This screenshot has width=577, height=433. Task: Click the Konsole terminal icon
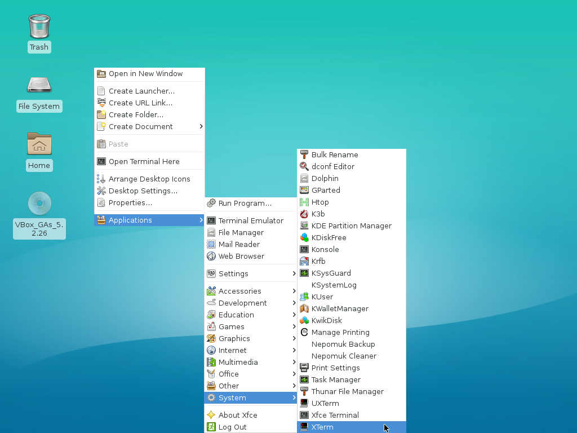click(304, 249)
